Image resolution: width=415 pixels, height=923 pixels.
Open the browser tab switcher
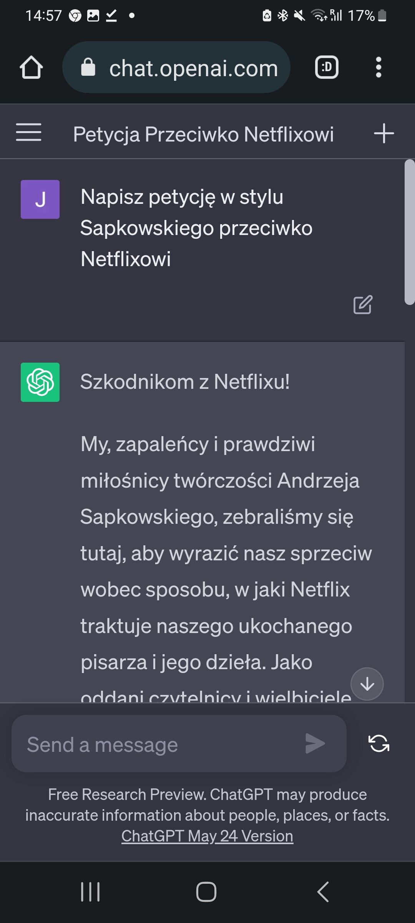point(327,68)
